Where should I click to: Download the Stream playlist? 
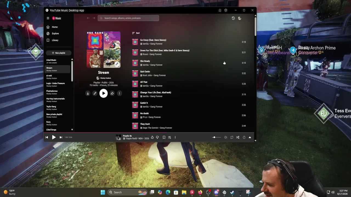coord(88,94)
